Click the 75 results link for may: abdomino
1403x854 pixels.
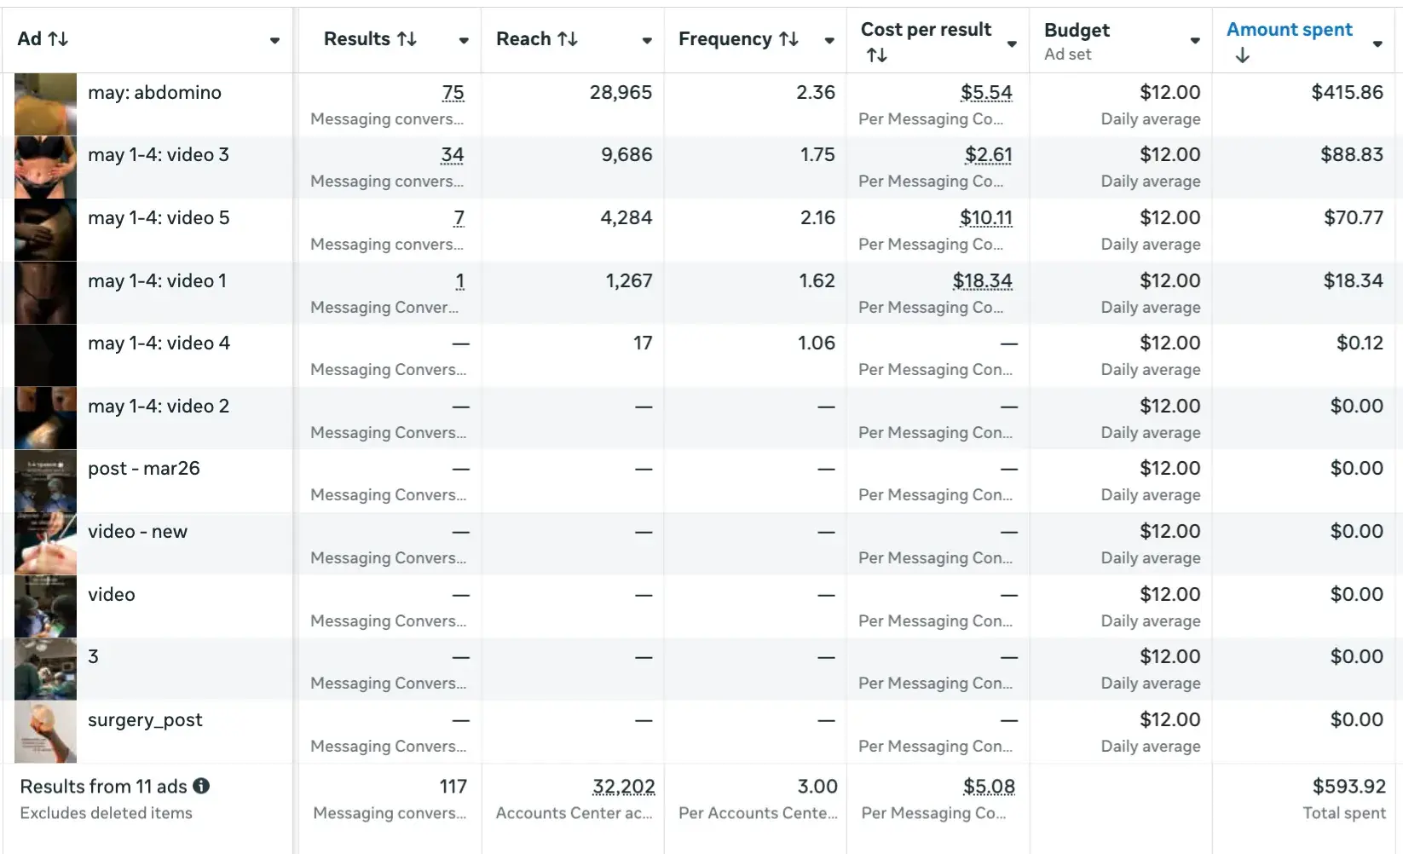click(x=453, y=92)
